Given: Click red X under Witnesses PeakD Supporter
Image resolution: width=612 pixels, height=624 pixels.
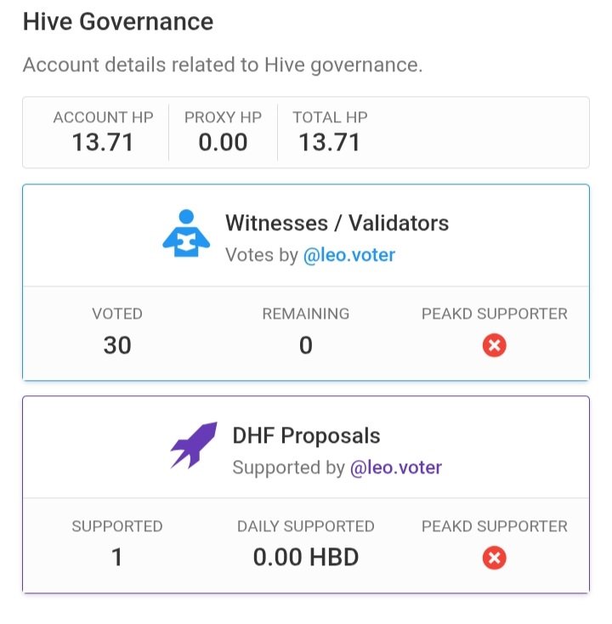Looking at the screenshot, I should [494, 345].
